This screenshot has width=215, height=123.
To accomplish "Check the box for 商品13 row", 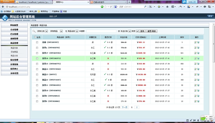I will click(x=37, y=74).
